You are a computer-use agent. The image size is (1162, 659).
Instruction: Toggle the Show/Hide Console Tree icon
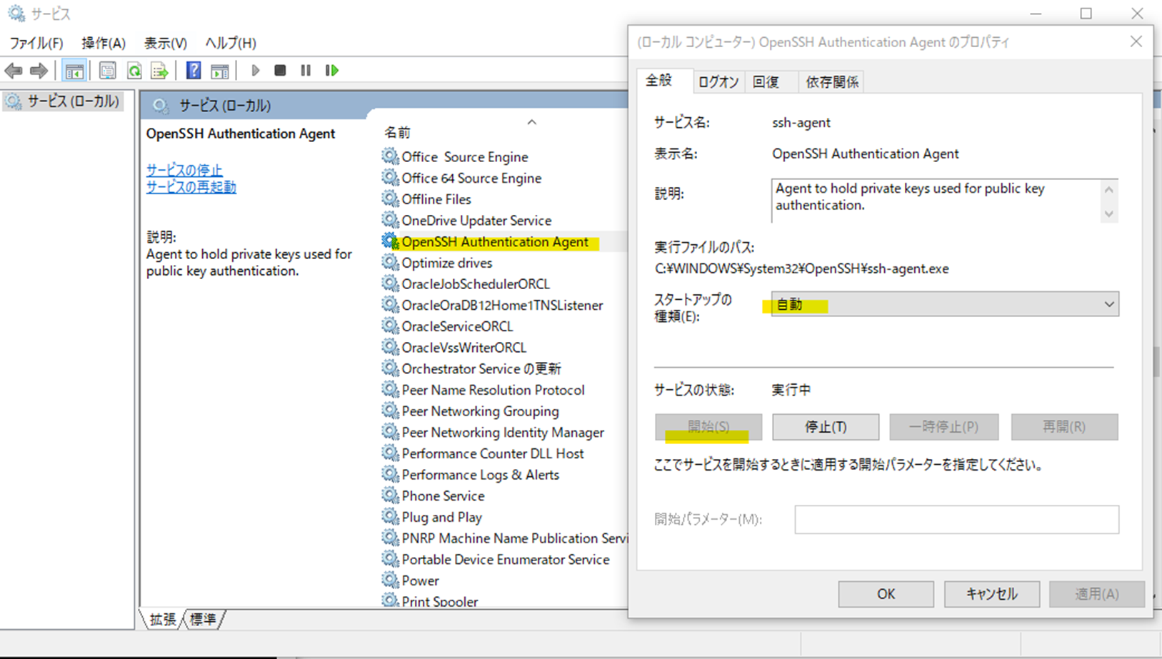point(74,70)
